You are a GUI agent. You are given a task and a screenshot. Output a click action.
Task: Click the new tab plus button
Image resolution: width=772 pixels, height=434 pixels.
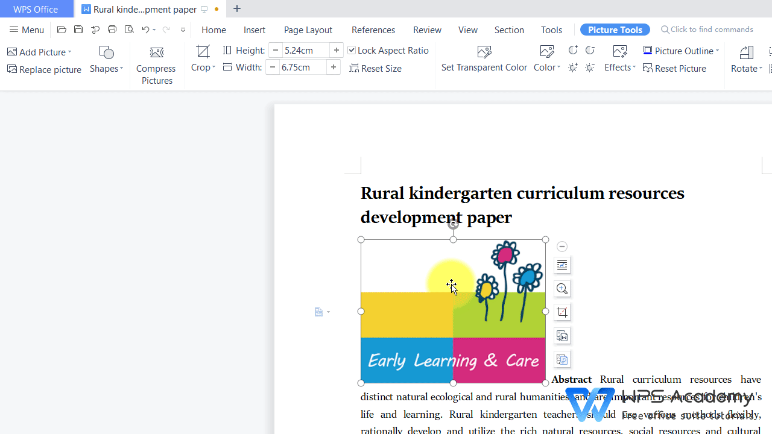pyautogui.click(x=237, y=8)
